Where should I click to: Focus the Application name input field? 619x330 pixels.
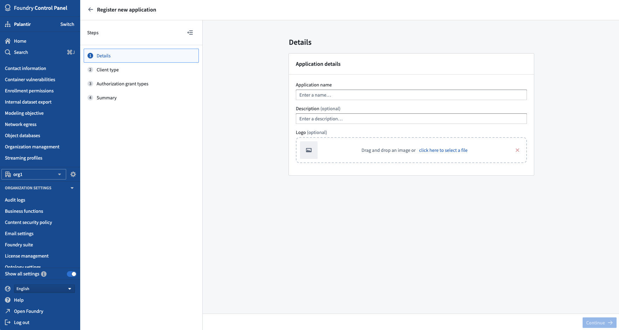pos(411,95)
